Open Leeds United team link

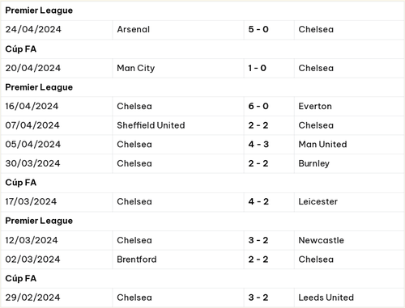coord(326,297)
